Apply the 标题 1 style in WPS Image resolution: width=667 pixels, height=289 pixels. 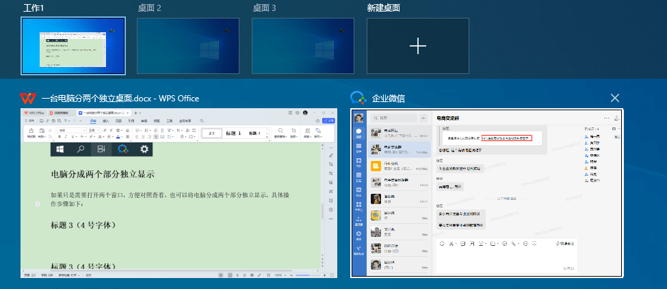(x=233, y=134)
